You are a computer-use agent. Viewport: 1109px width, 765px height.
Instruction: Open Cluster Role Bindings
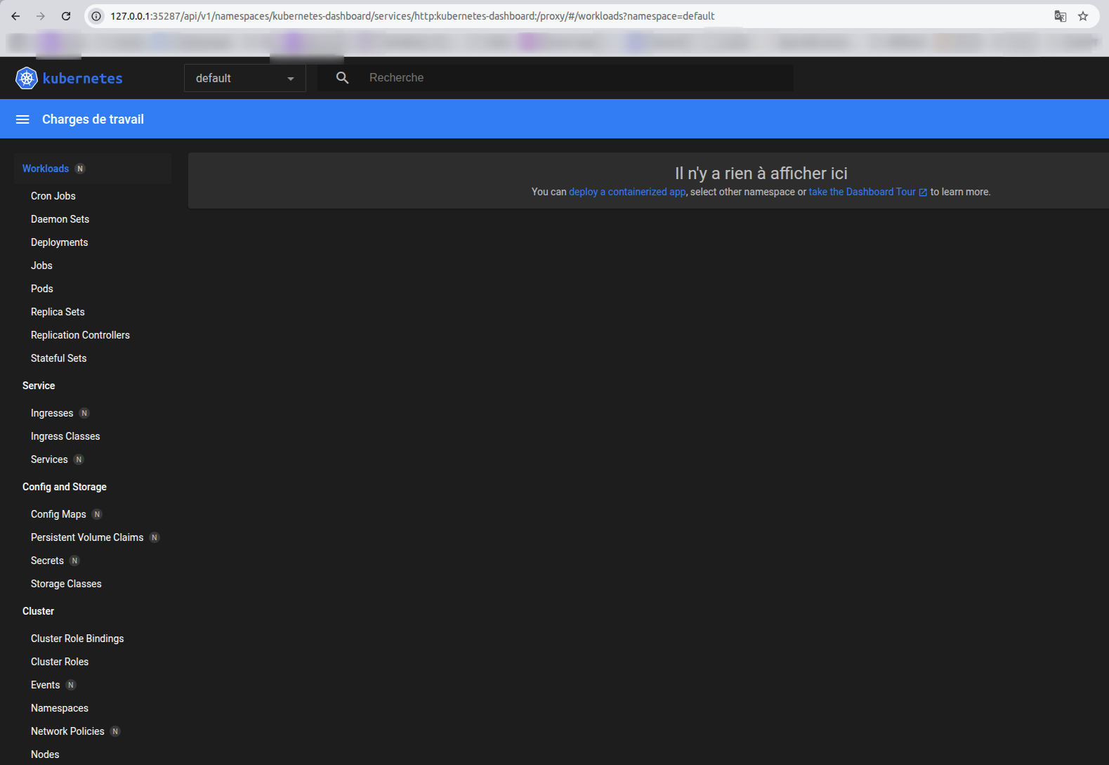[x=77, y=639]
